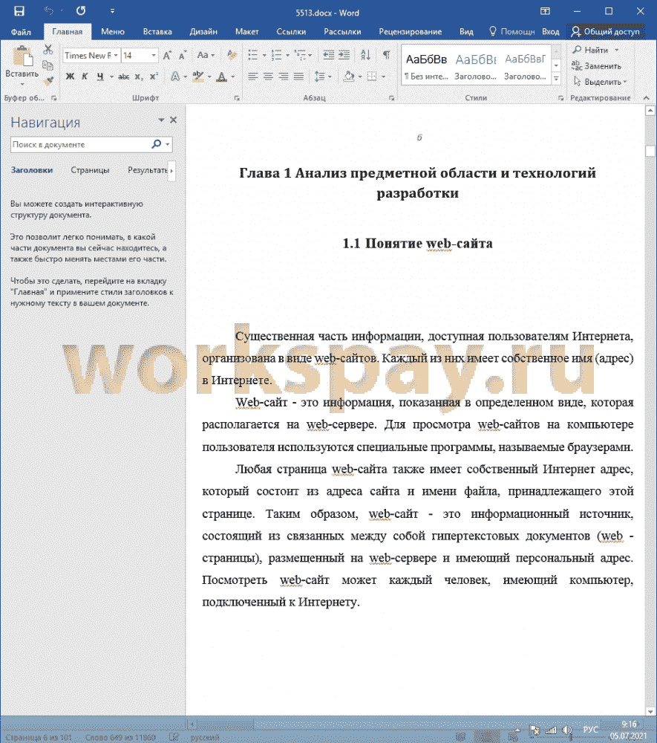Expand the Change Case (Aa) menu
This screenshot has width=657, height=743.
click(206, 56)
